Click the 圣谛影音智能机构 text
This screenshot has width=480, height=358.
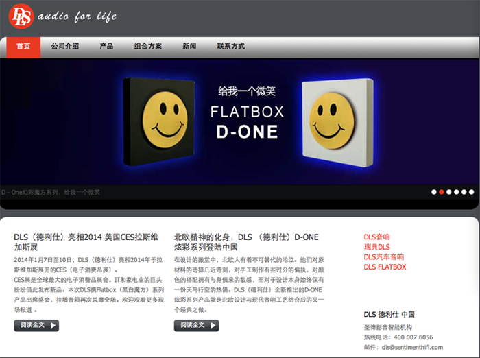click(388, 327)
